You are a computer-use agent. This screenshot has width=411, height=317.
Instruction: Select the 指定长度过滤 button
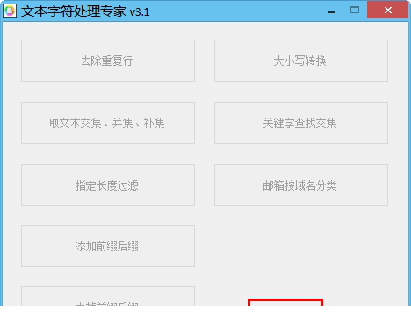point(108,185)
